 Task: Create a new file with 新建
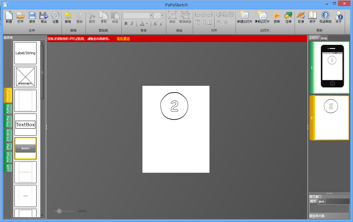(x=9, y=17)
